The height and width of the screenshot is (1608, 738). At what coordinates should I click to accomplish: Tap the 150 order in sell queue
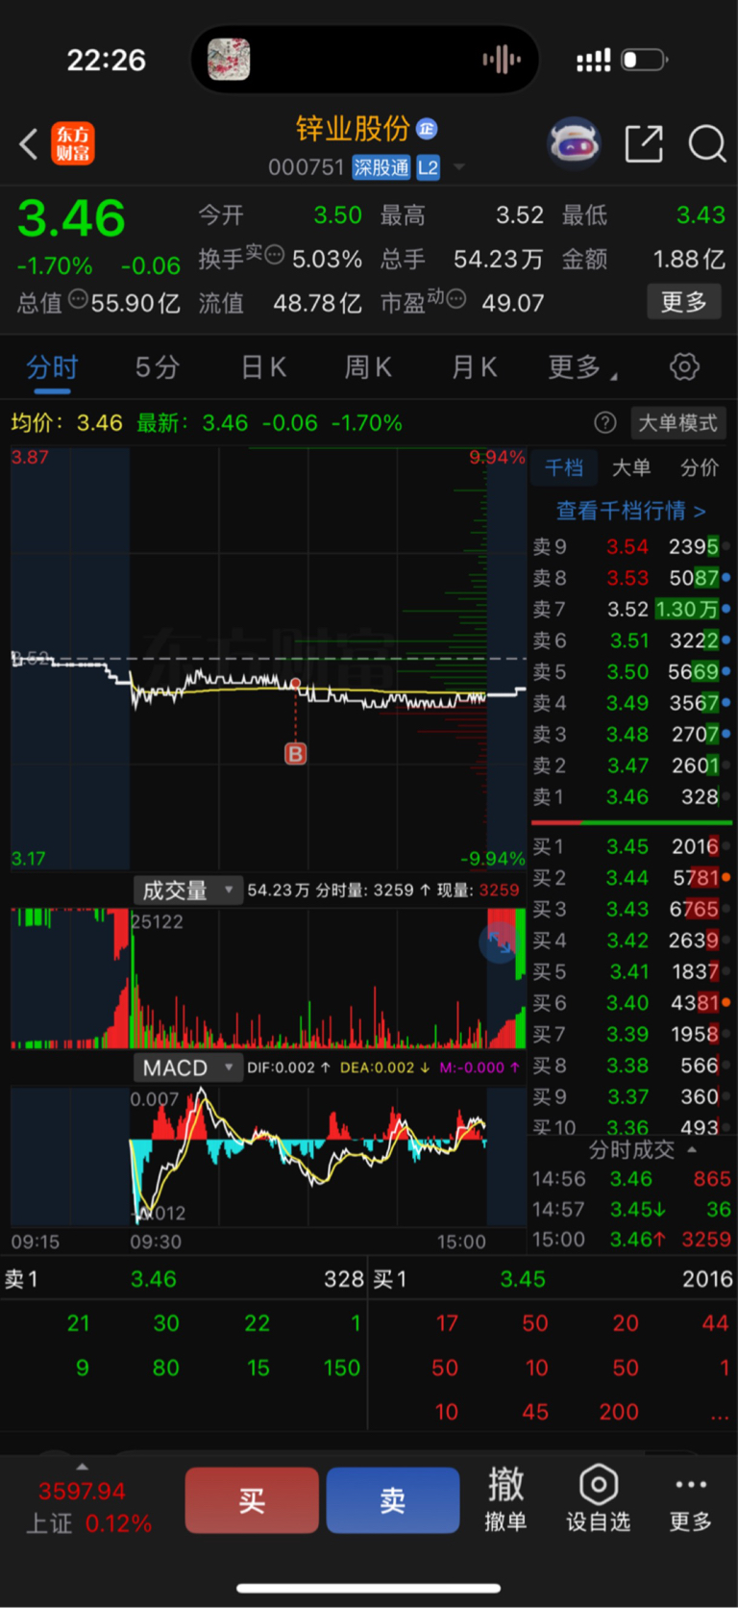pyautogui.click(x=341, y=1368)
